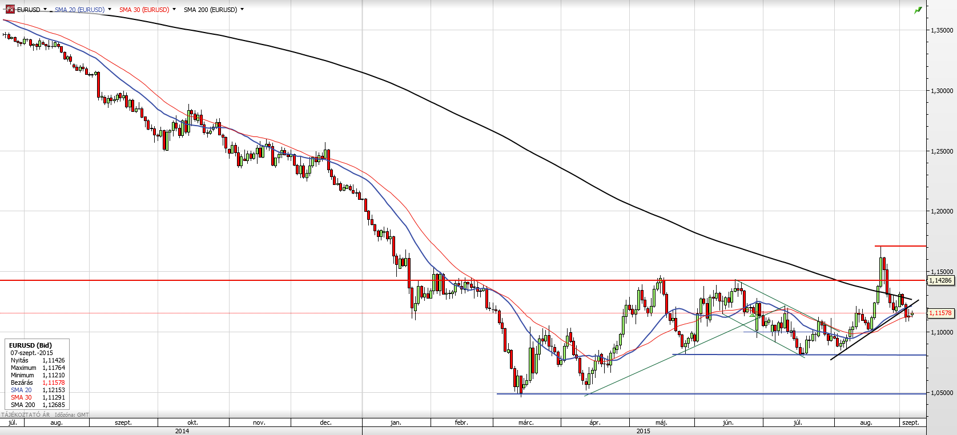Viewport: 957px width, 435px height.
Task: Click the 1,25000 price axis label
Action: [942, 151]
